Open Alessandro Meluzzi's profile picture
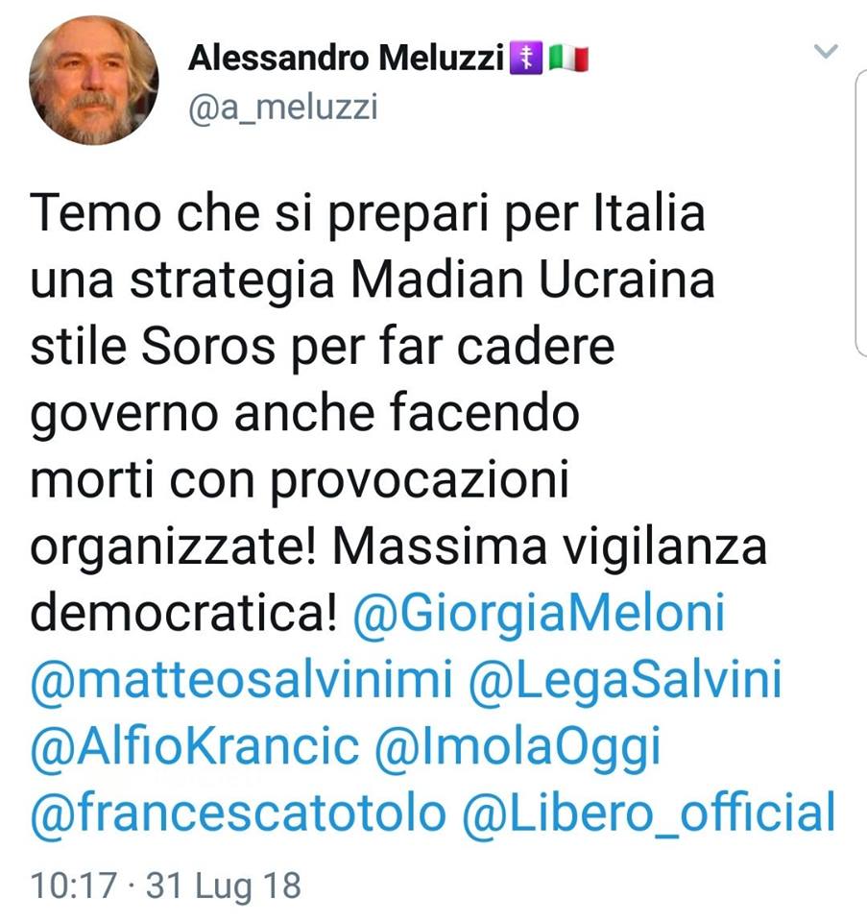867x922 pixels. (x=93, y=81)
